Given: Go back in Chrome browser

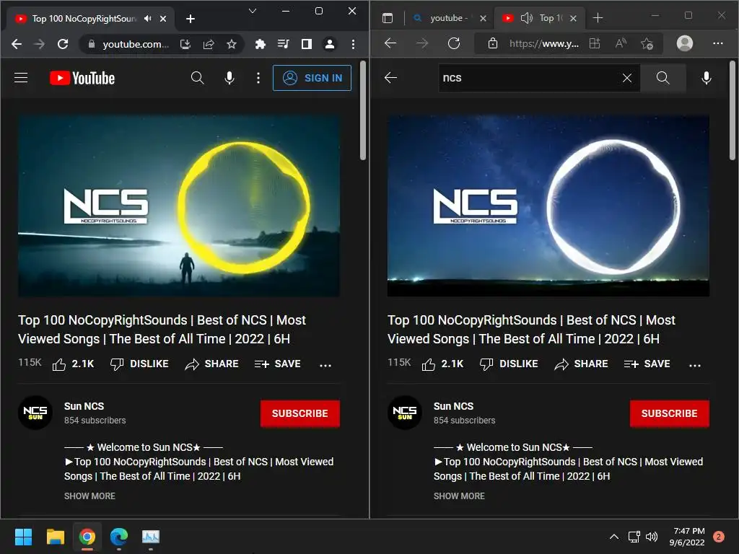Looking at the screenshot, I should point(17,44).
